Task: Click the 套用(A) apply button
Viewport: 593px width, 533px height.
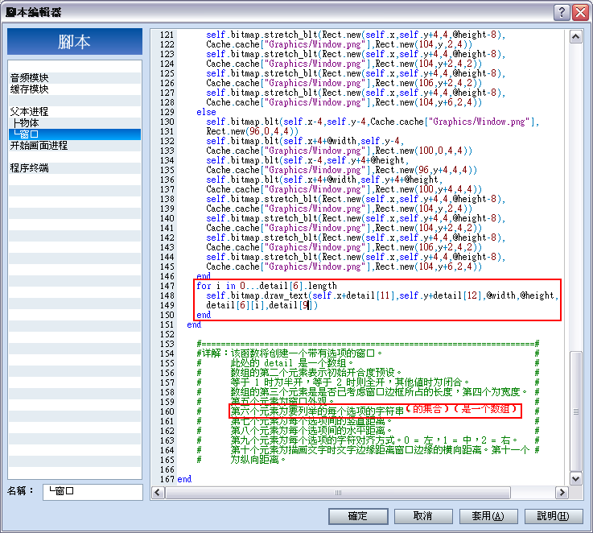Action: (x=488, y=516)
